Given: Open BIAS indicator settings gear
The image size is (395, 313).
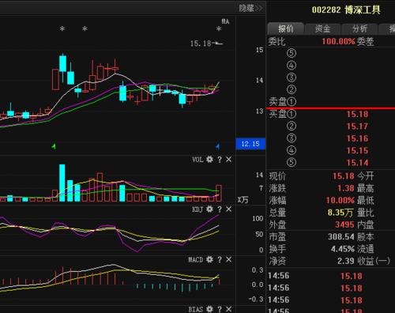Looking at the screenshot, I should (x=209, y=309).
